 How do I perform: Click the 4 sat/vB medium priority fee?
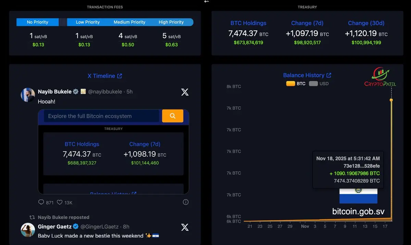[x=128, y=36]
